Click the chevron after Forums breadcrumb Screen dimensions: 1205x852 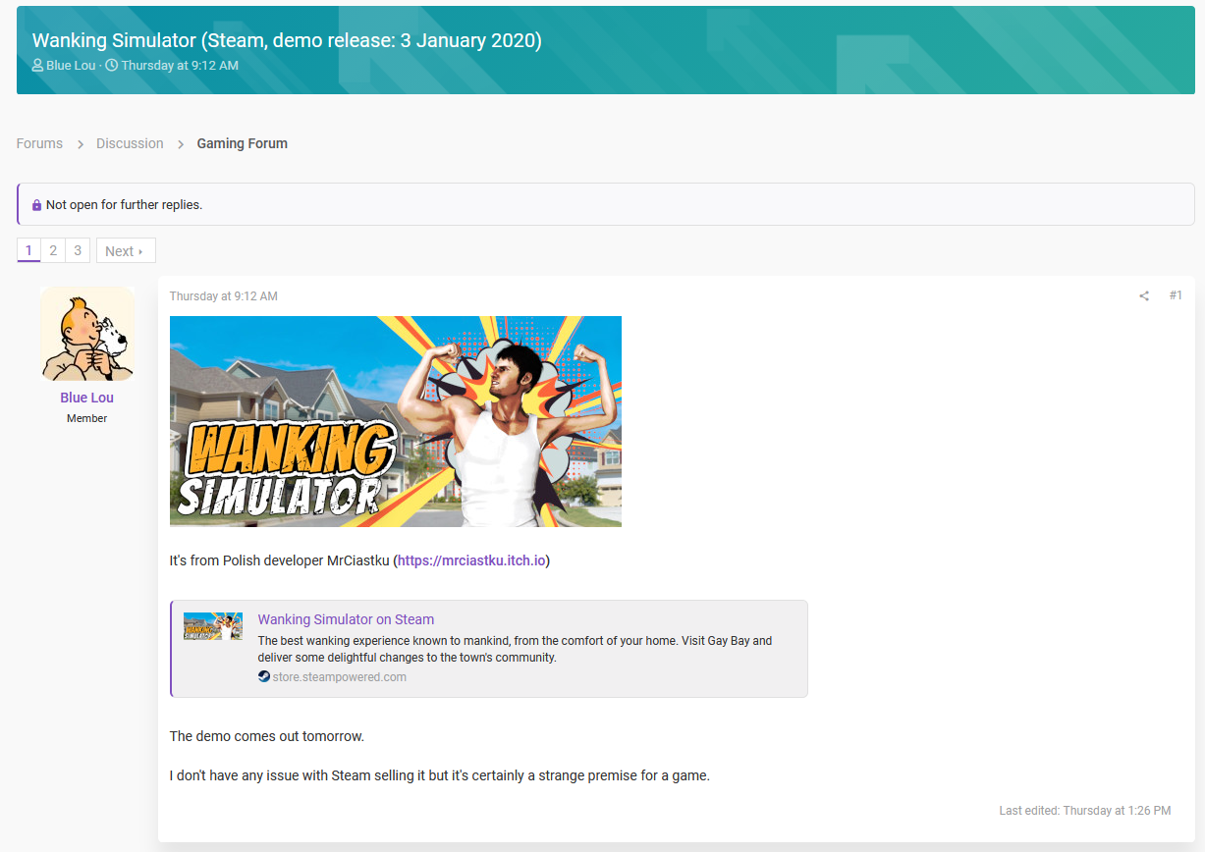click(x=81, y=144)
